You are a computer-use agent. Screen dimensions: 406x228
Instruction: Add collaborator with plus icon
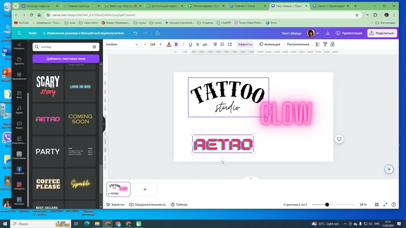coord(318,33)
